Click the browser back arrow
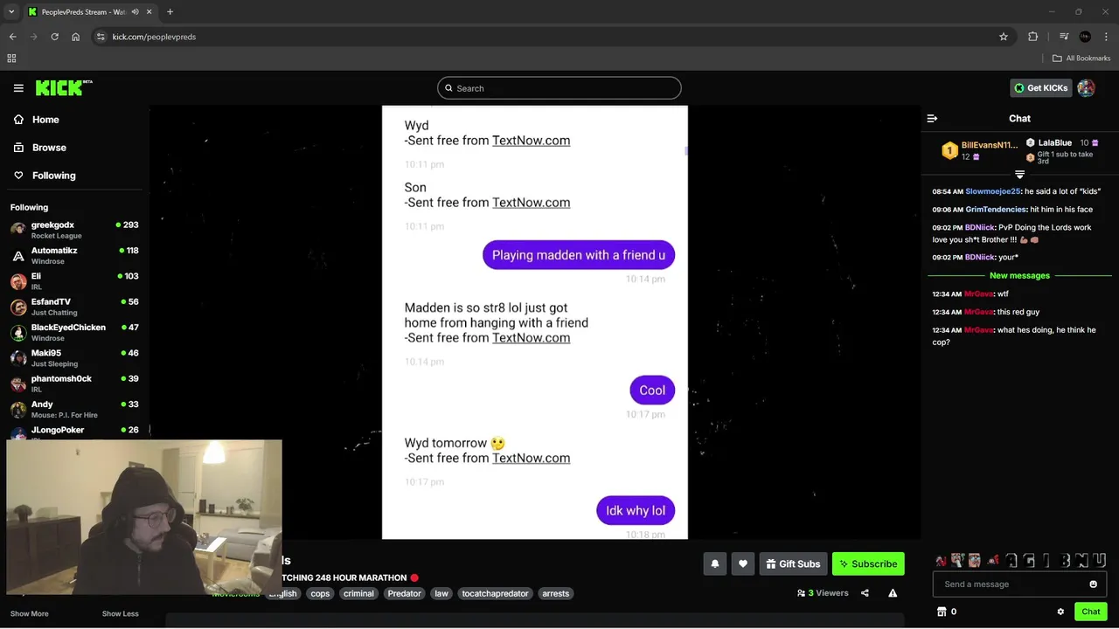 pyautogui.click(x=12, y=37)
